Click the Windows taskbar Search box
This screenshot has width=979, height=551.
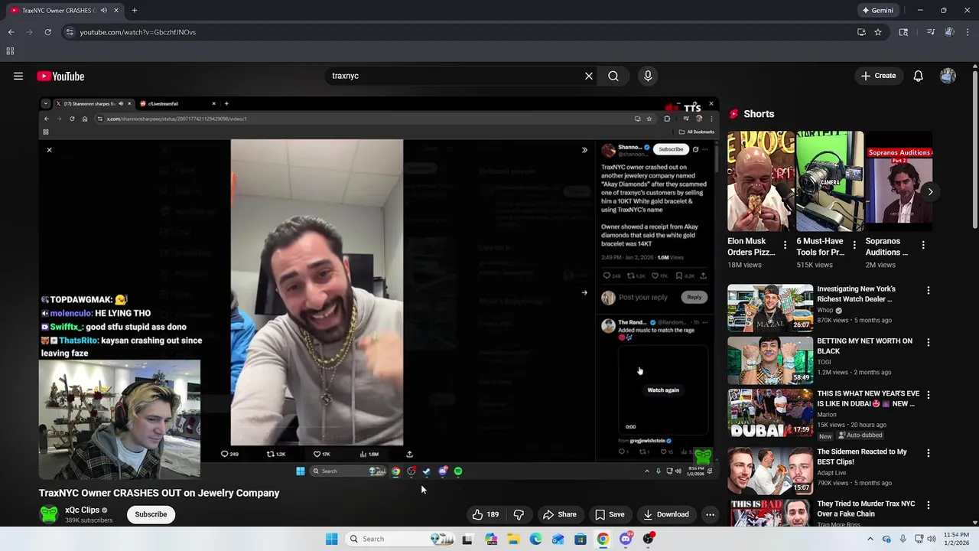click(x=401, y=539)
